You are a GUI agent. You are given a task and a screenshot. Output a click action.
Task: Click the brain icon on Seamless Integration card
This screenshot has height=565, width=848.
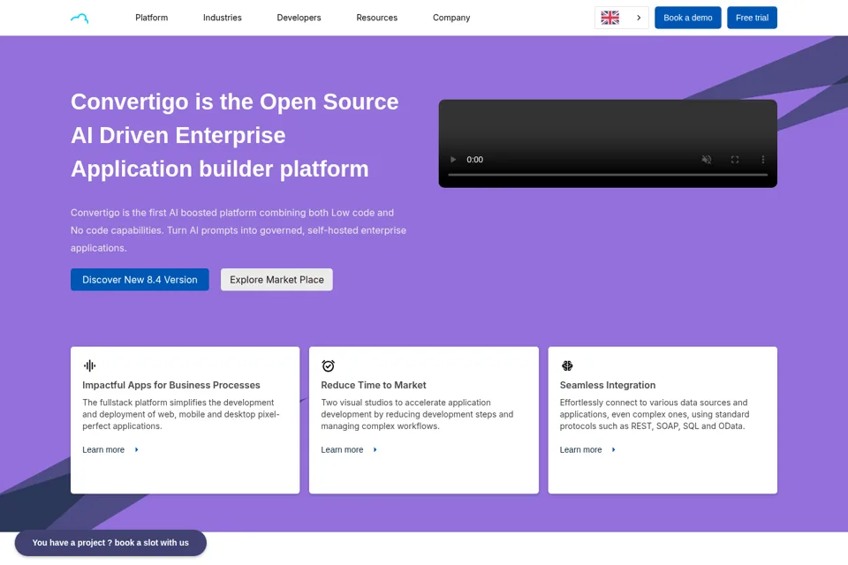[567, 366]
